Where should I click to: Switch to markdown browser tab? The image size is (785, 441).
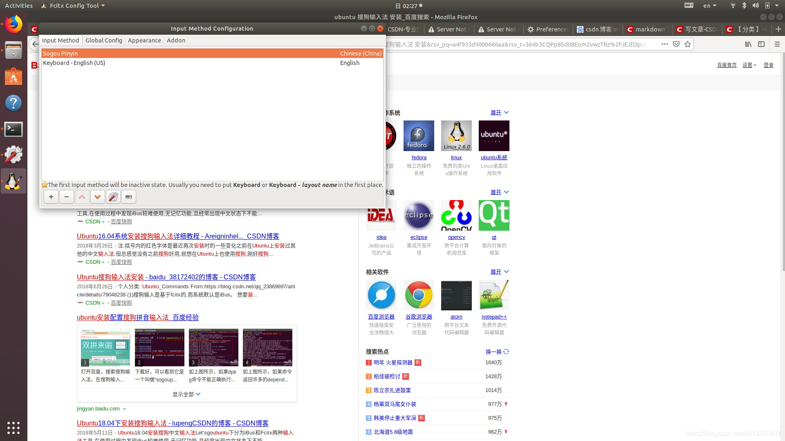(648, 29)
